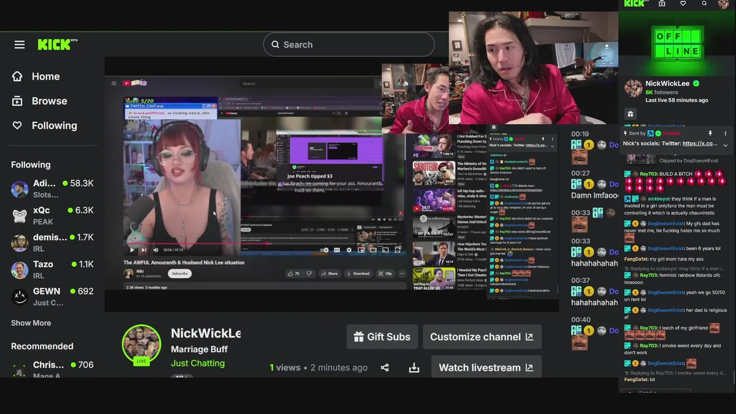Viewport: 736px width, 414px height.
Task: Expand the following list with Show More
Action: click(x=31, y=323)
